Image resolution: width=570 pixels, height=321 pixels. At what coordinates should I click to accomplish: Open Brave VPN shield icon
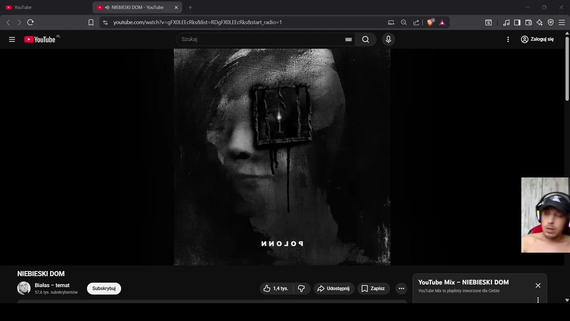pos(551,22)
